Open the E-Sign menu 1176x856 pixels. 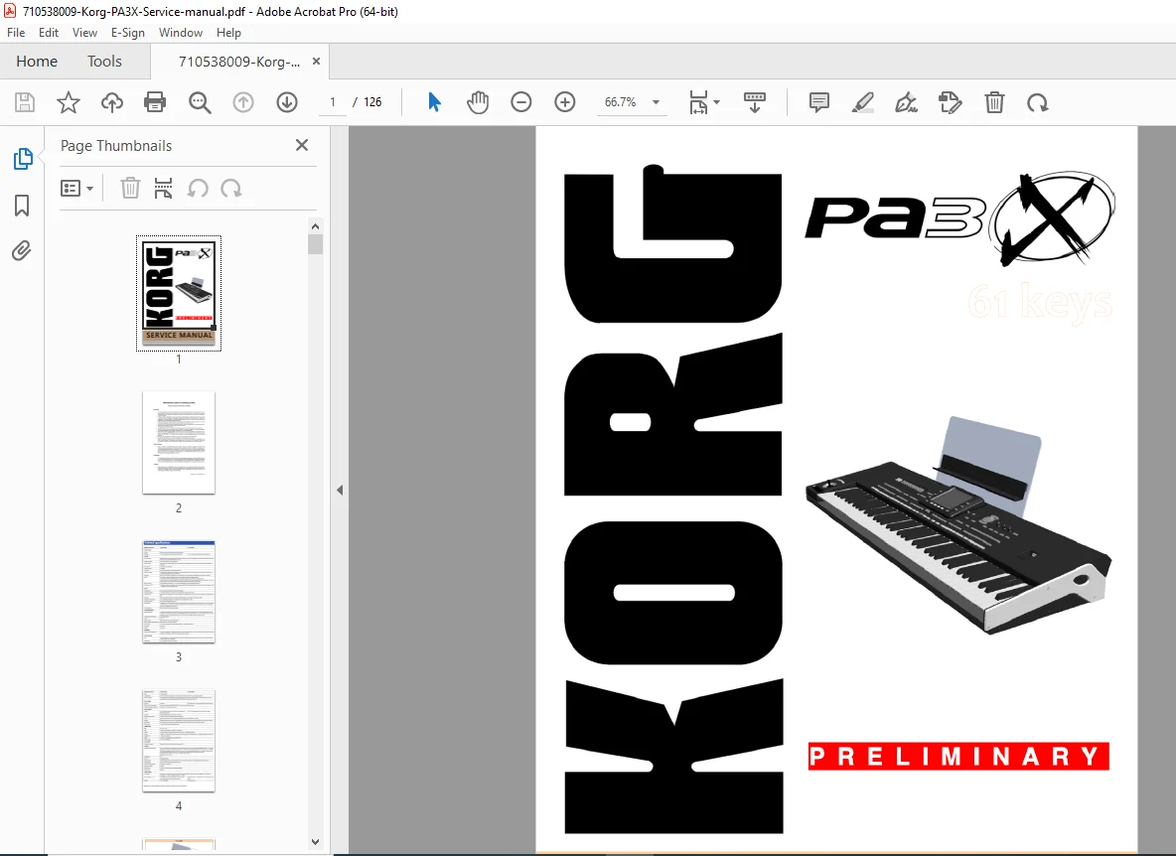tap(127, 32)
